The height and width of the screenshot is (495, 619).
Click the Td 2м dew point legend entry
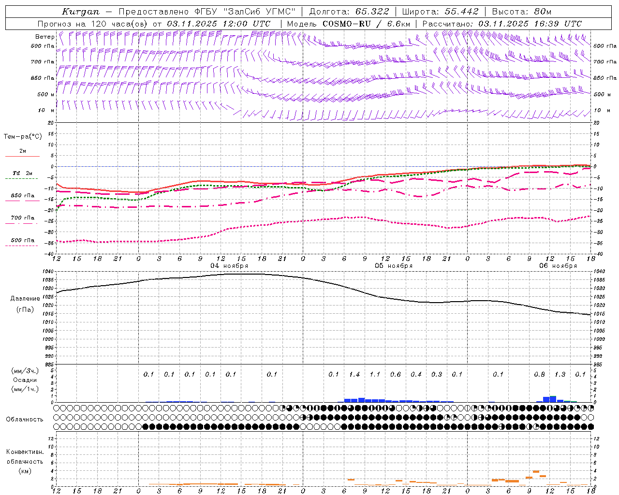22,173
